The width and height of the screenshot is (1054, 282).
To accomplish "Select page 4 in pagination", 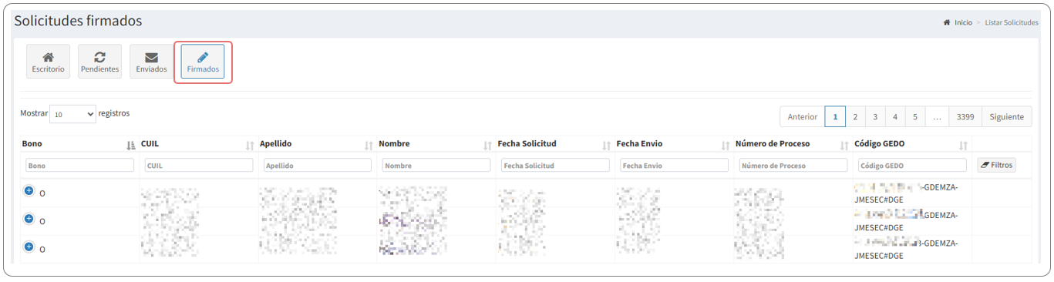I will [895, 117].
